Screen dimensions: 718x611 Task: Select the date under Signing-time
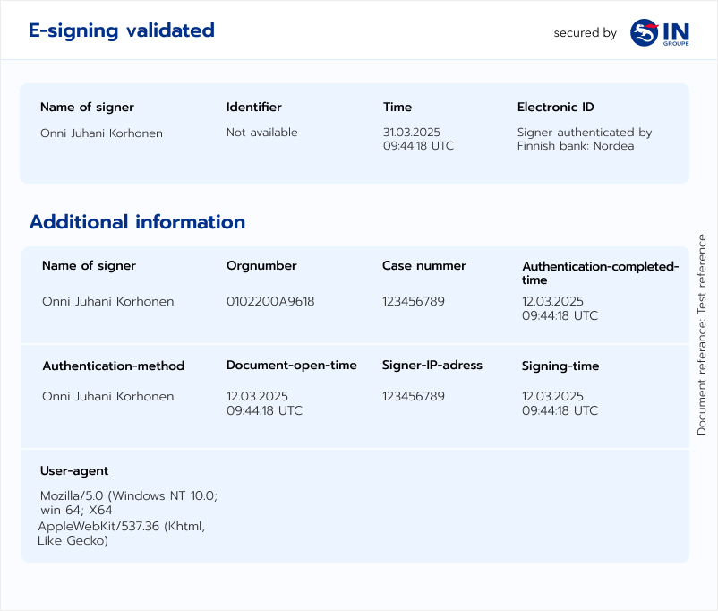pyautogui.click(x=560, y=403)
